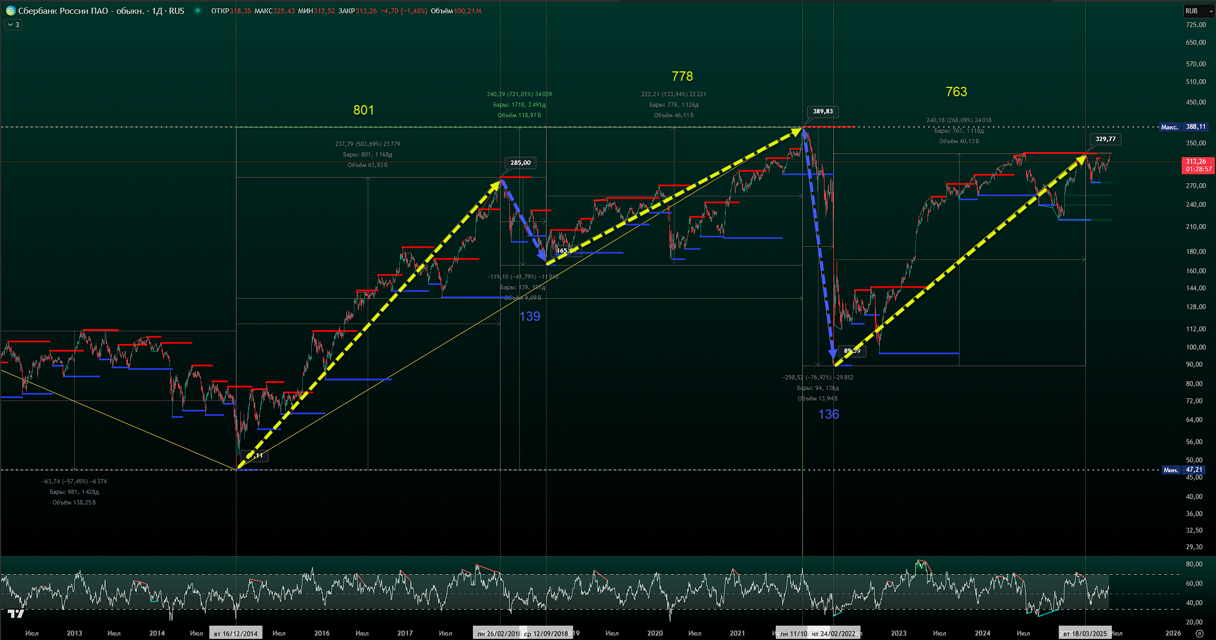Screen dimensions: 1216x640
Task: Click the measurement text 240,18 (268,09%) 24 018
Action: [959, 120]
